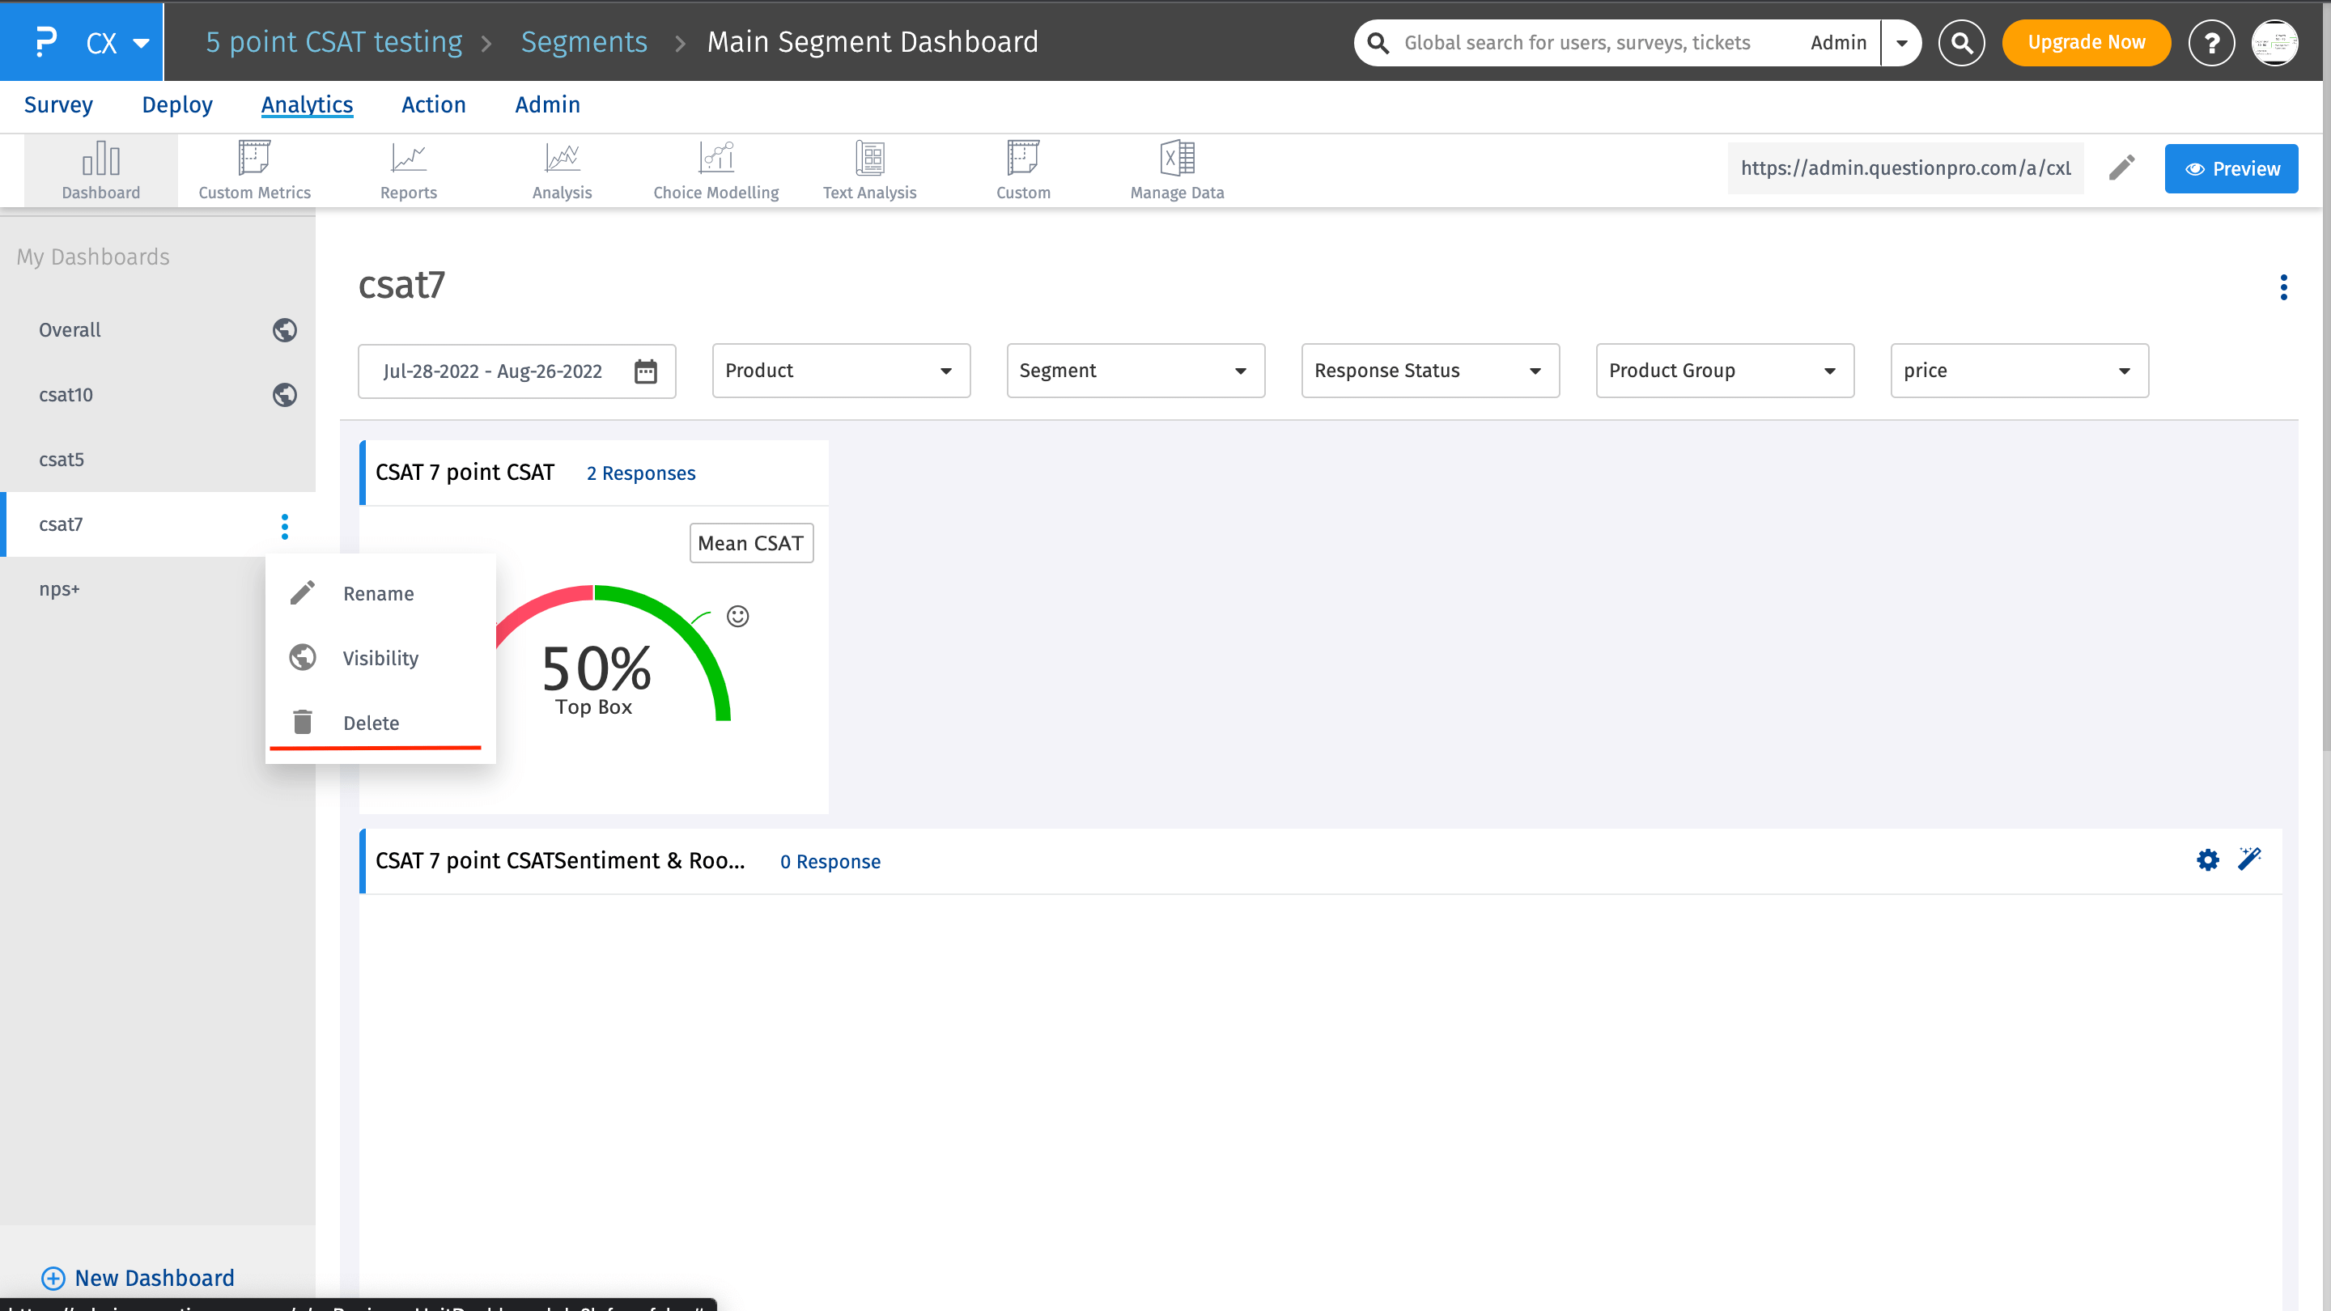Image resolution: width=2331 pixels, height=1311 pixels.
Task: Click the settings gear on Sentiment widget
Action: (x=2207, y=859)
